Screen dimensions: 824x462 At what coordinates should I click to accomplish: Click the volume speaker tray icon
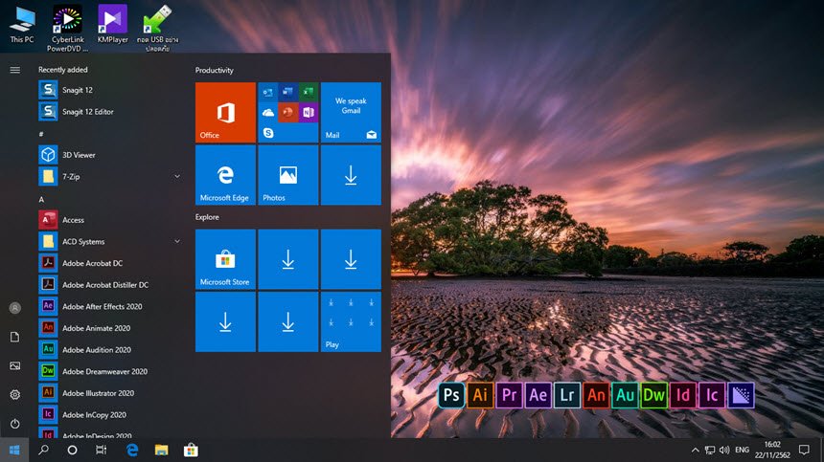coord(724,450)
